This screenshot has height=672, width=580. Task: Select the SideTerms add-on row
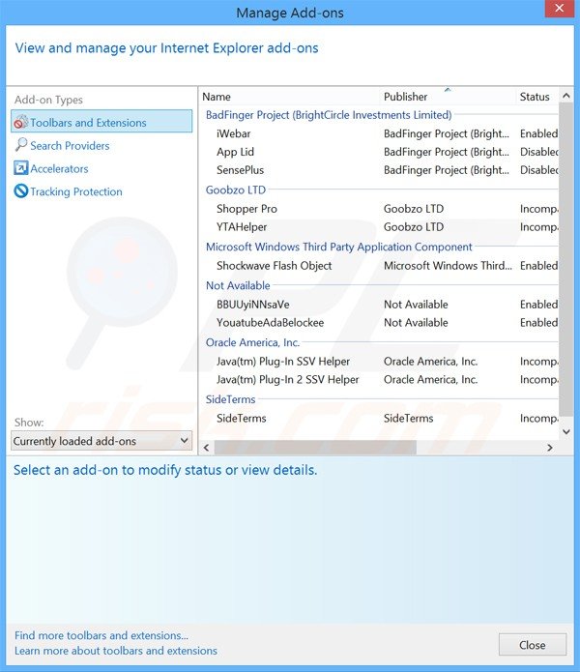point(379,419)
